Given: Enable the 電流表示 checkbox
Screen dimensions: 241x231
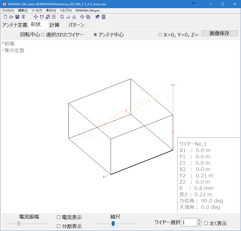Looking at the screenshot, I should pos(58,217).
